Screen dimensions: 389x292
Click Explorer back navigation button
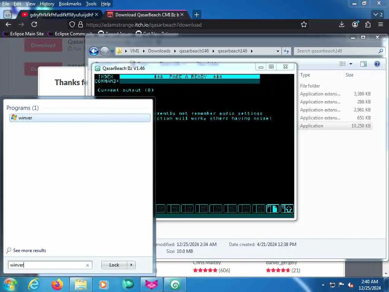click(x=94, y=51)
